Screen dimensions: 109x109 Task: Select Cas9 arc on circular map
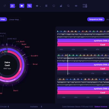tap(20, 69)
